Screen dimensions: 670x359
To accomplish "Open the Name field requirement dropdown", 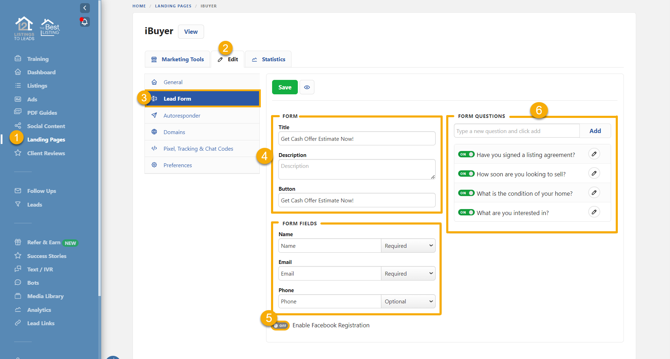I will click(x=408, y=245).
